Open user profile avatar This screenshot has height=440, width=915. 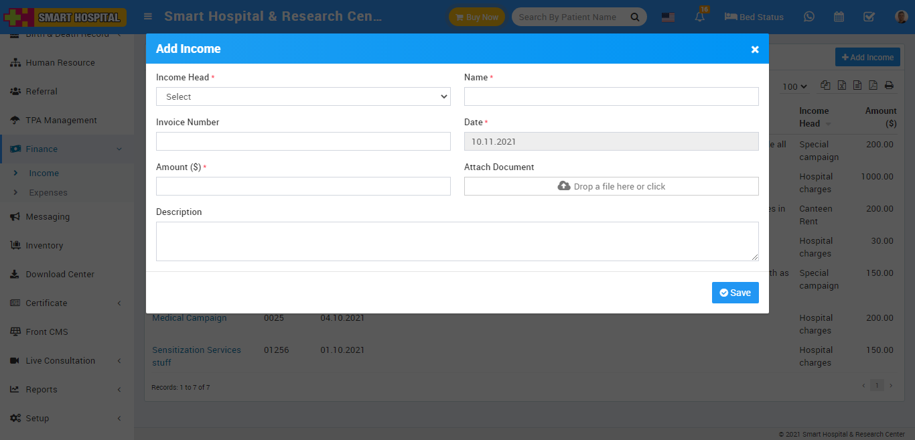click(x=901, y=17)
